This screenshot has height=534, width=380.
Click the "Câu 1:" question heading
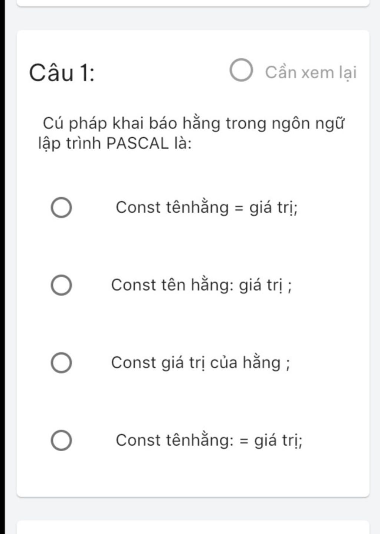pos(62,73)
